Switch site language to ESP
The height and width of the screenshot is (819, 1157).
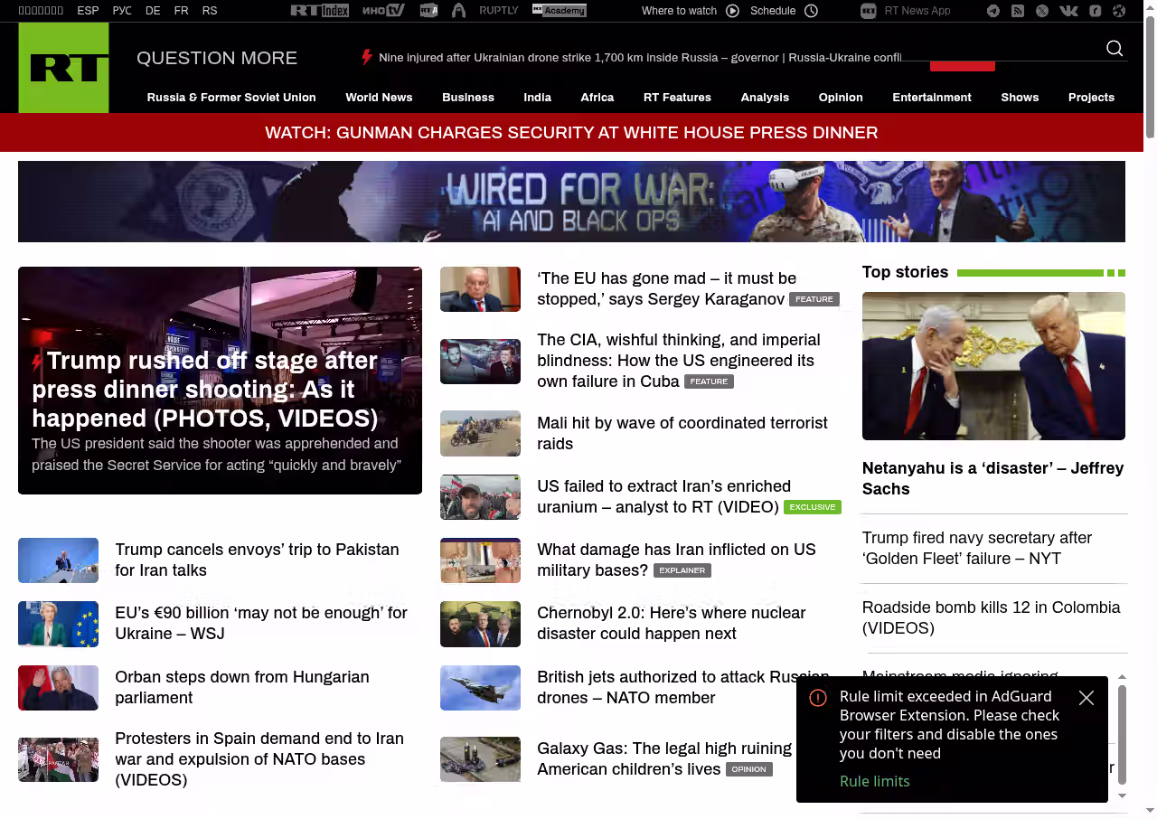click(x=88, y=11)
